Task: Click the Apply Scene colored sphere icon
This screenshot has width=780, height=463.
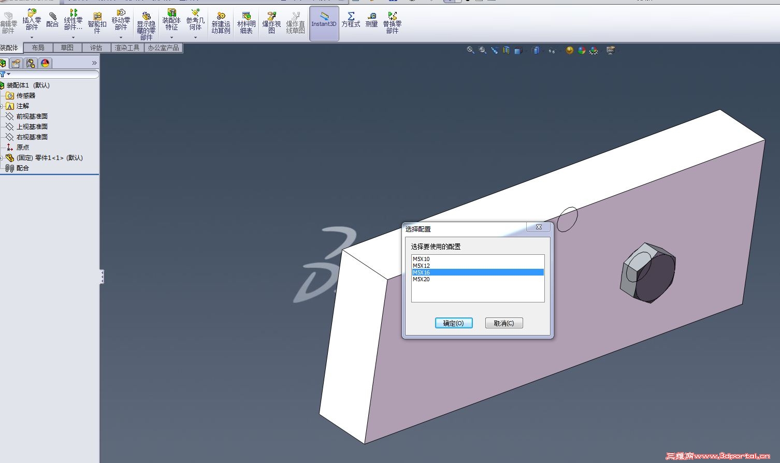Action: [x=582, y=50]
